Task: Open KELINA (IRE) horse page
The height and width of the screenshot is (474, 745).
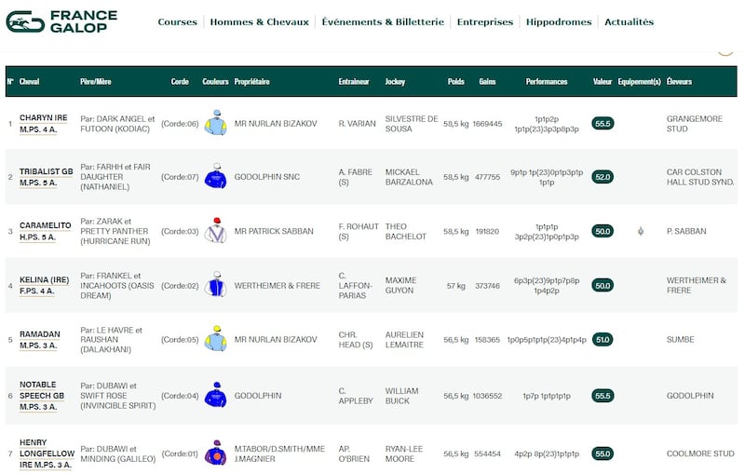Action: pyautogui.click(x=44, y=286)
